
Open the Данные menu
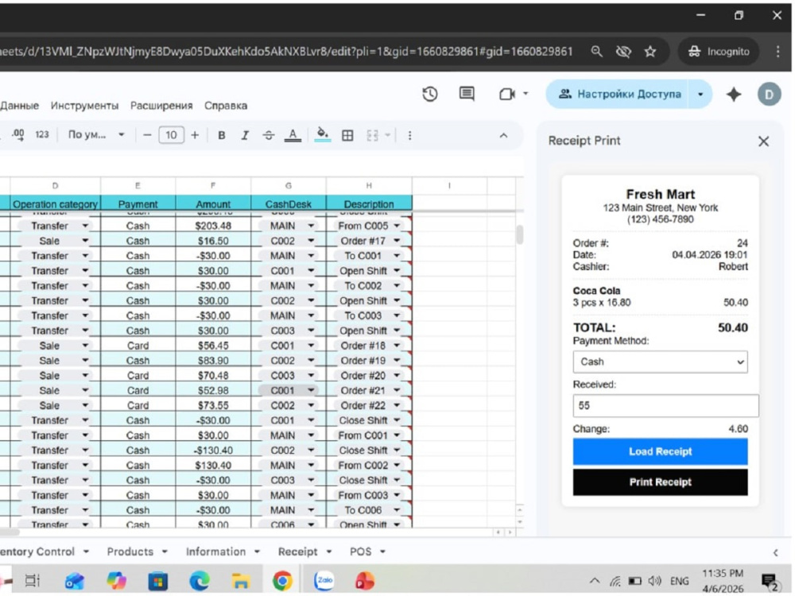(x=19, y=106)
